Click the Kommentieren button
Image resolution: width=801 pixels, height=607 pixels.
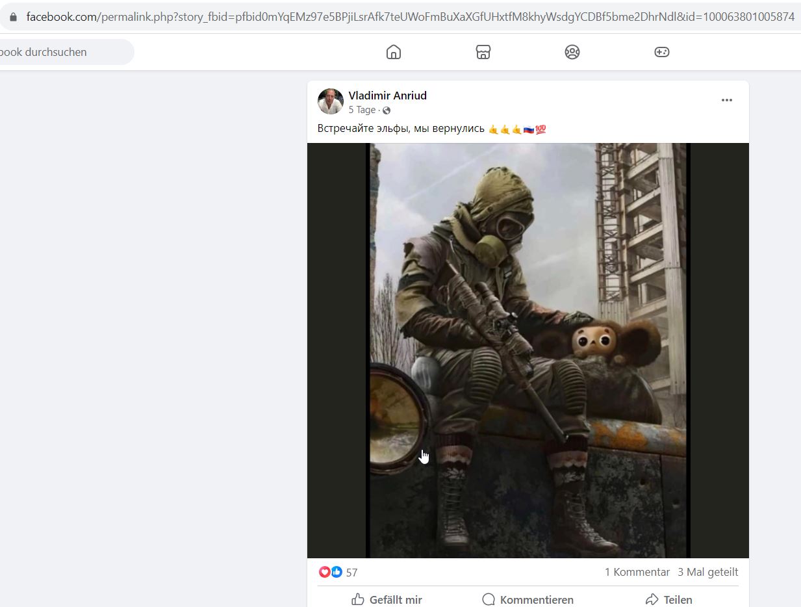tap(528, 599)
